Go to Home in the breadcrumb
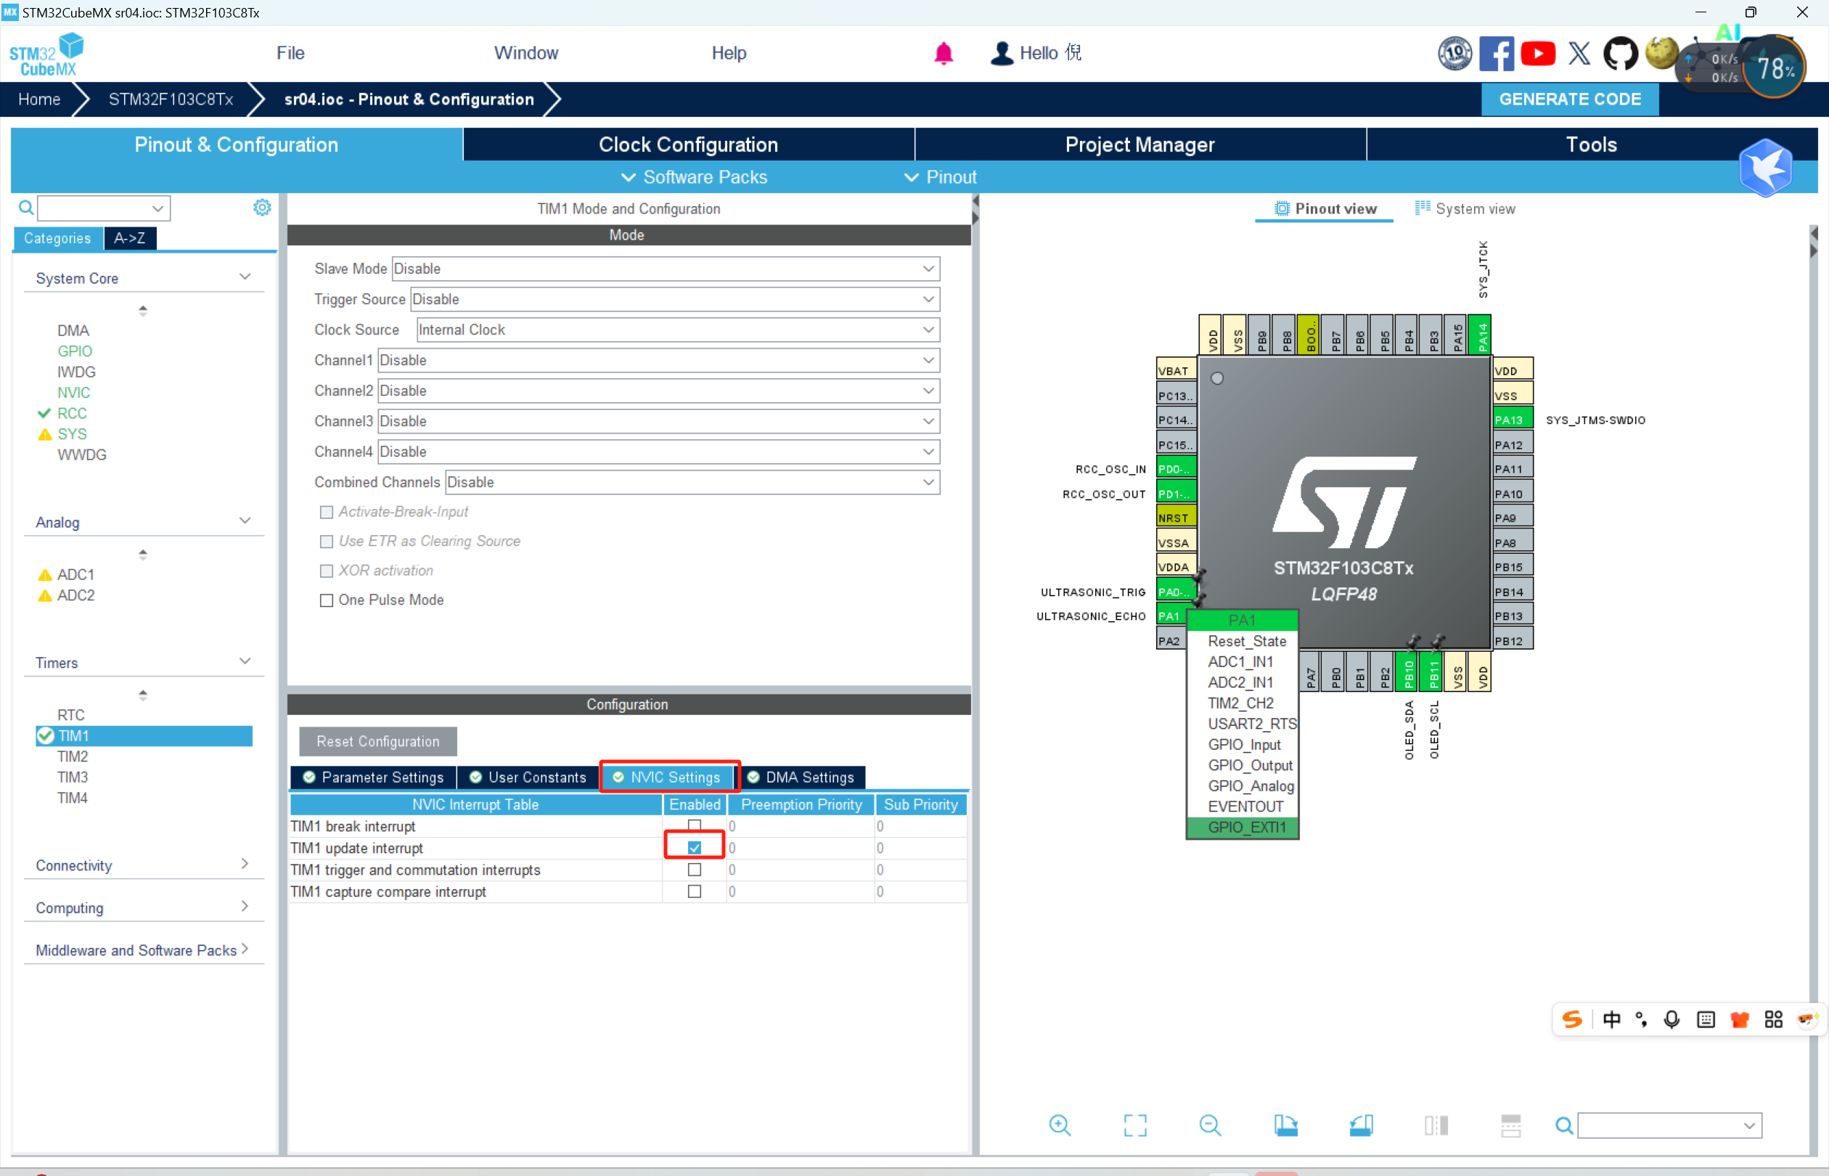 click(39, 99)
